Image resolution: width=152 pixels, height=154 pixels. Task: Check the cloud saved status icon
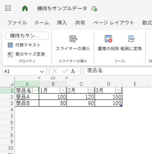[x=94, y=9]
